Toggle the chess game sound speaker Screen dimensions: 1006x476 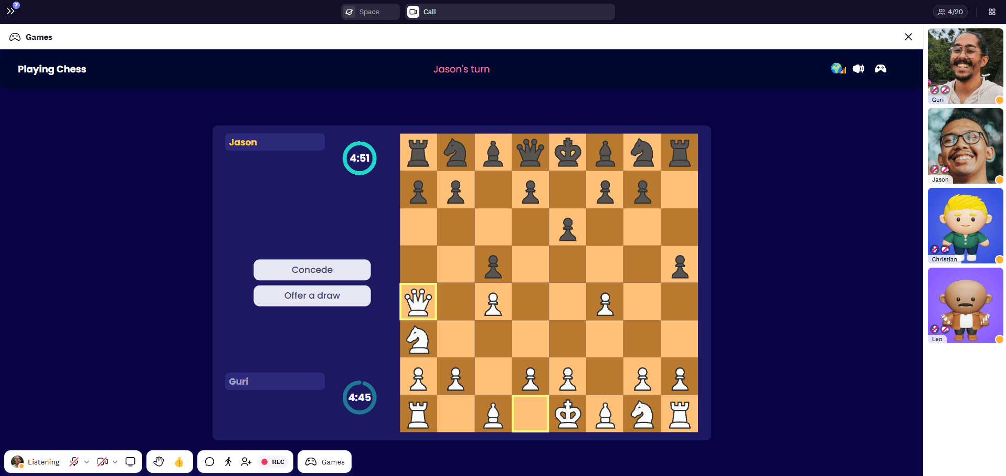859,69
